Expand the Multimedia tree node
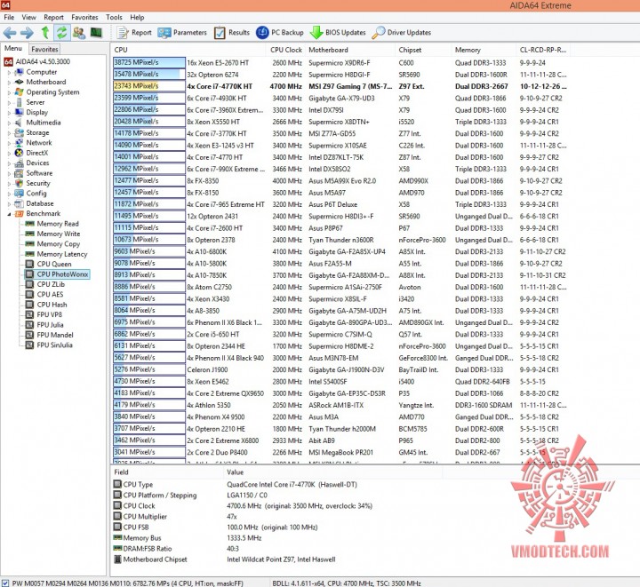Image resolution: width=640 pixels, height=587 pixels. coord(9,123)
